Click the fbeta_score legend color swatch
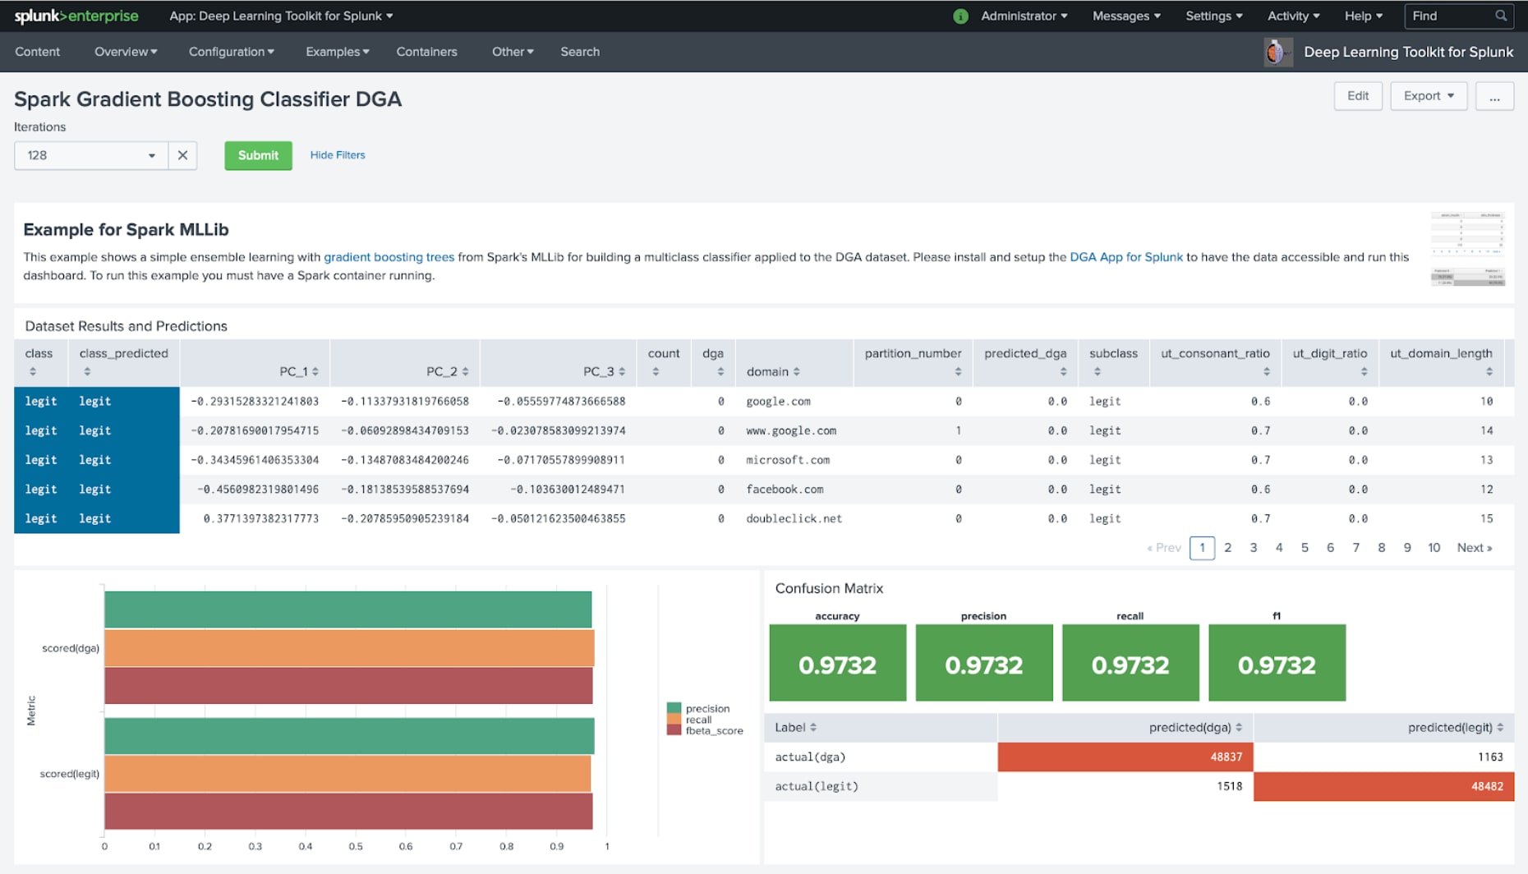1528x874 pixels. tap(674, 729)
